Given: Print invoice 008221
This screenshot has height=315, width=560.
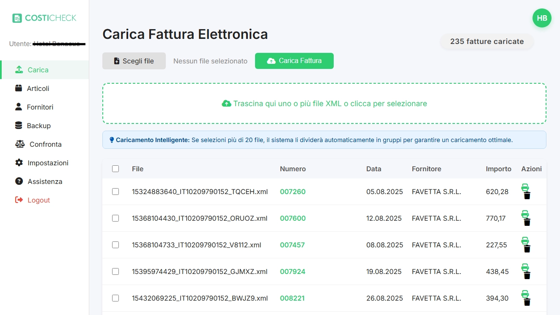Looking at the screenshot, I should click(525, 294).
